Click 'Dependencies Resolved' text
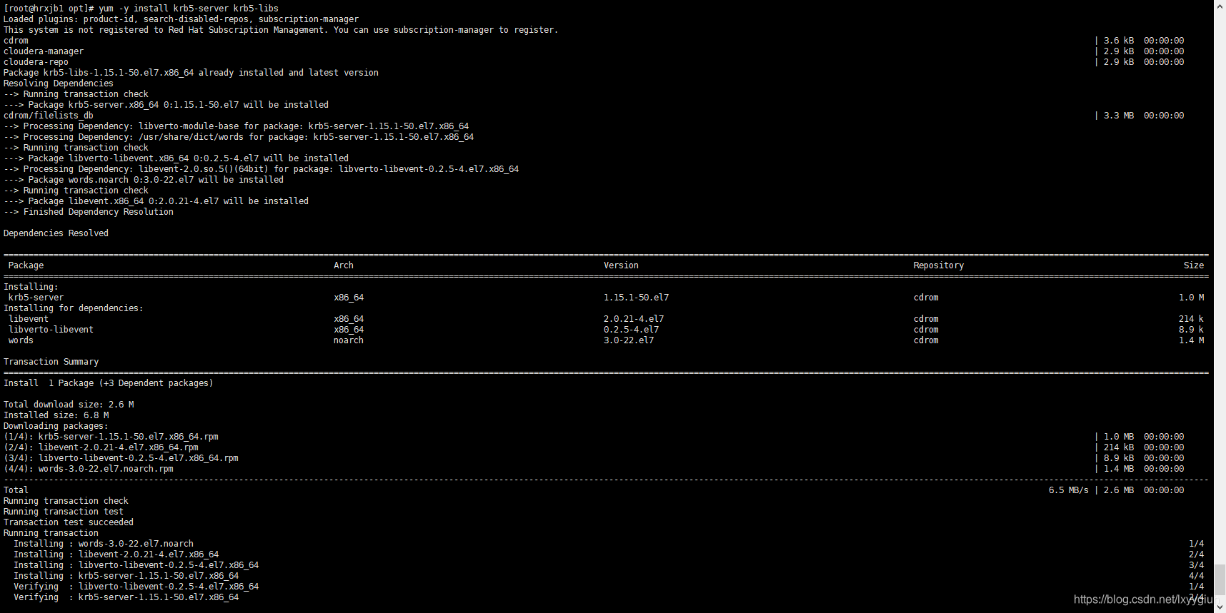 coord(56,233)
